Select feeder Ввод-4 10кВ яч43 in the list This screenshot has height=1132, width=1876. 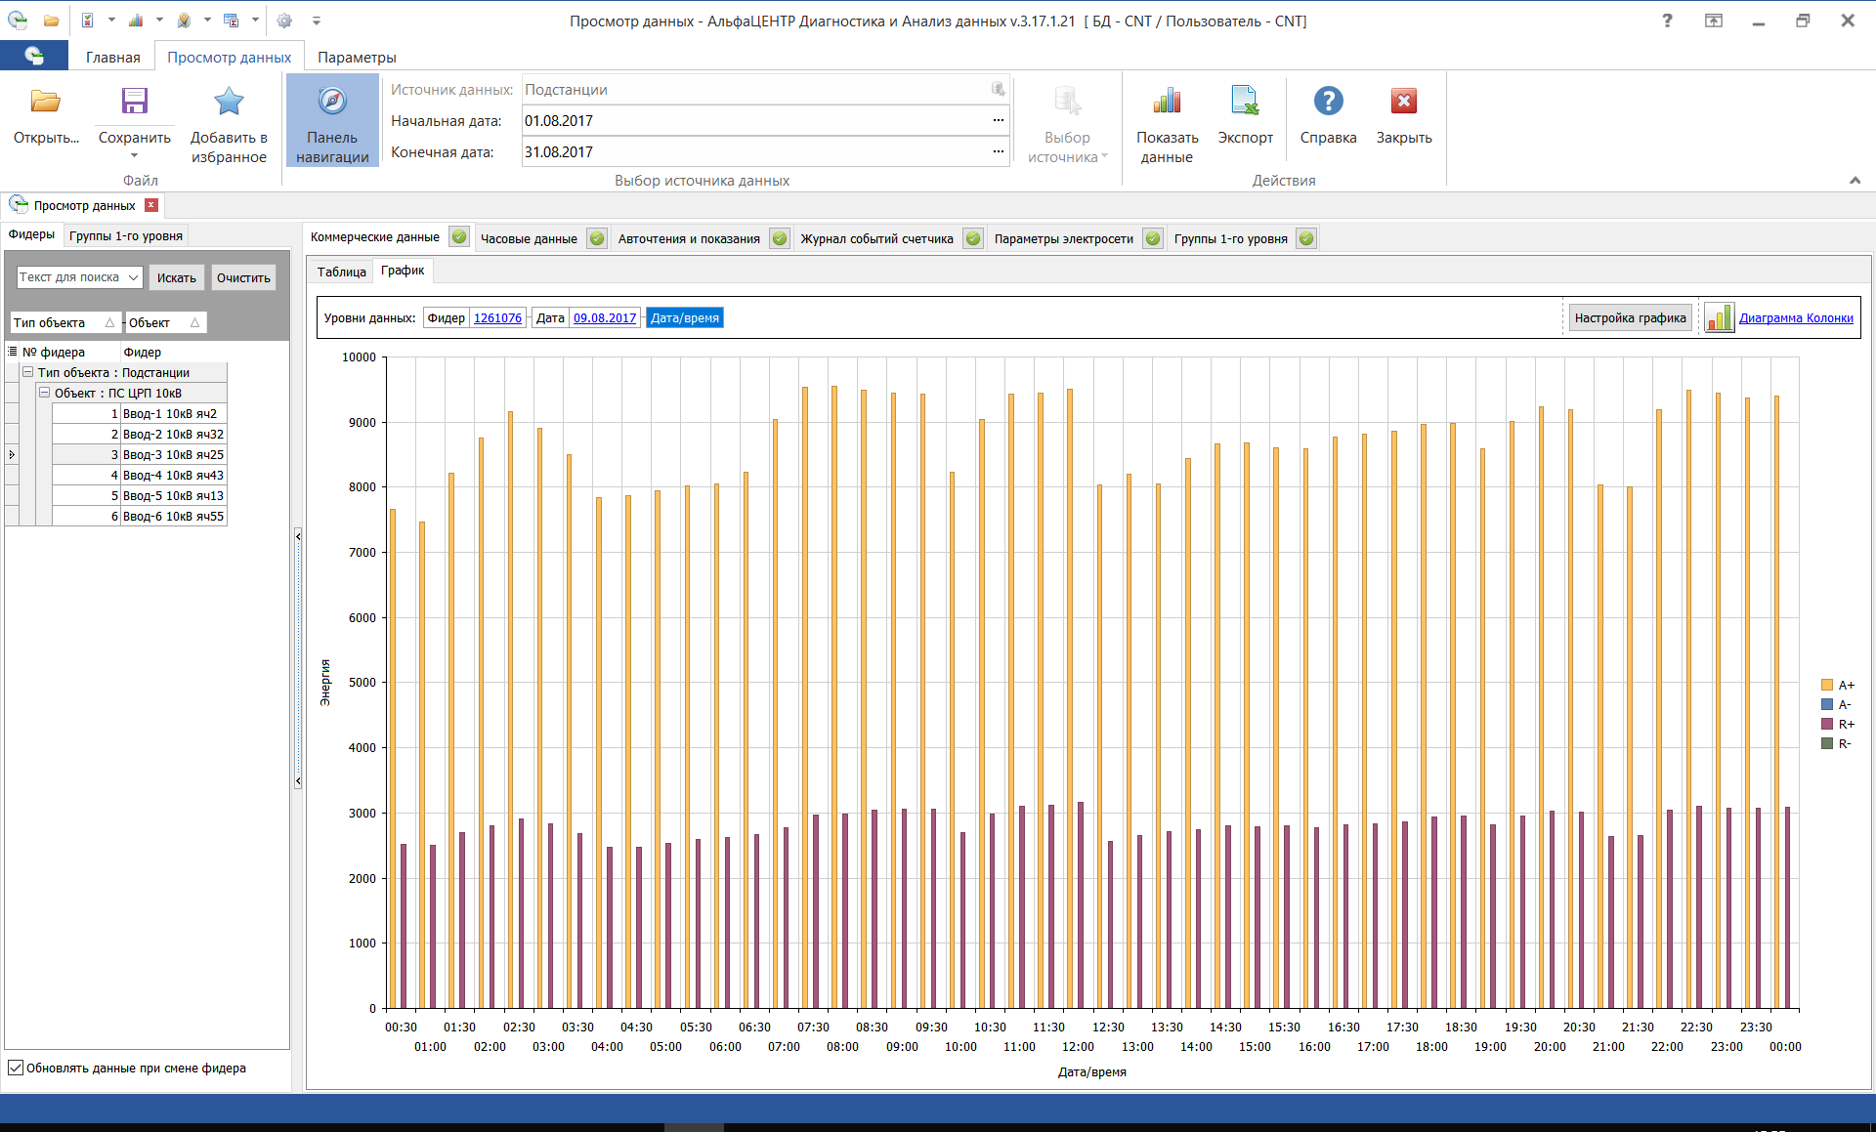pos(173,475)
